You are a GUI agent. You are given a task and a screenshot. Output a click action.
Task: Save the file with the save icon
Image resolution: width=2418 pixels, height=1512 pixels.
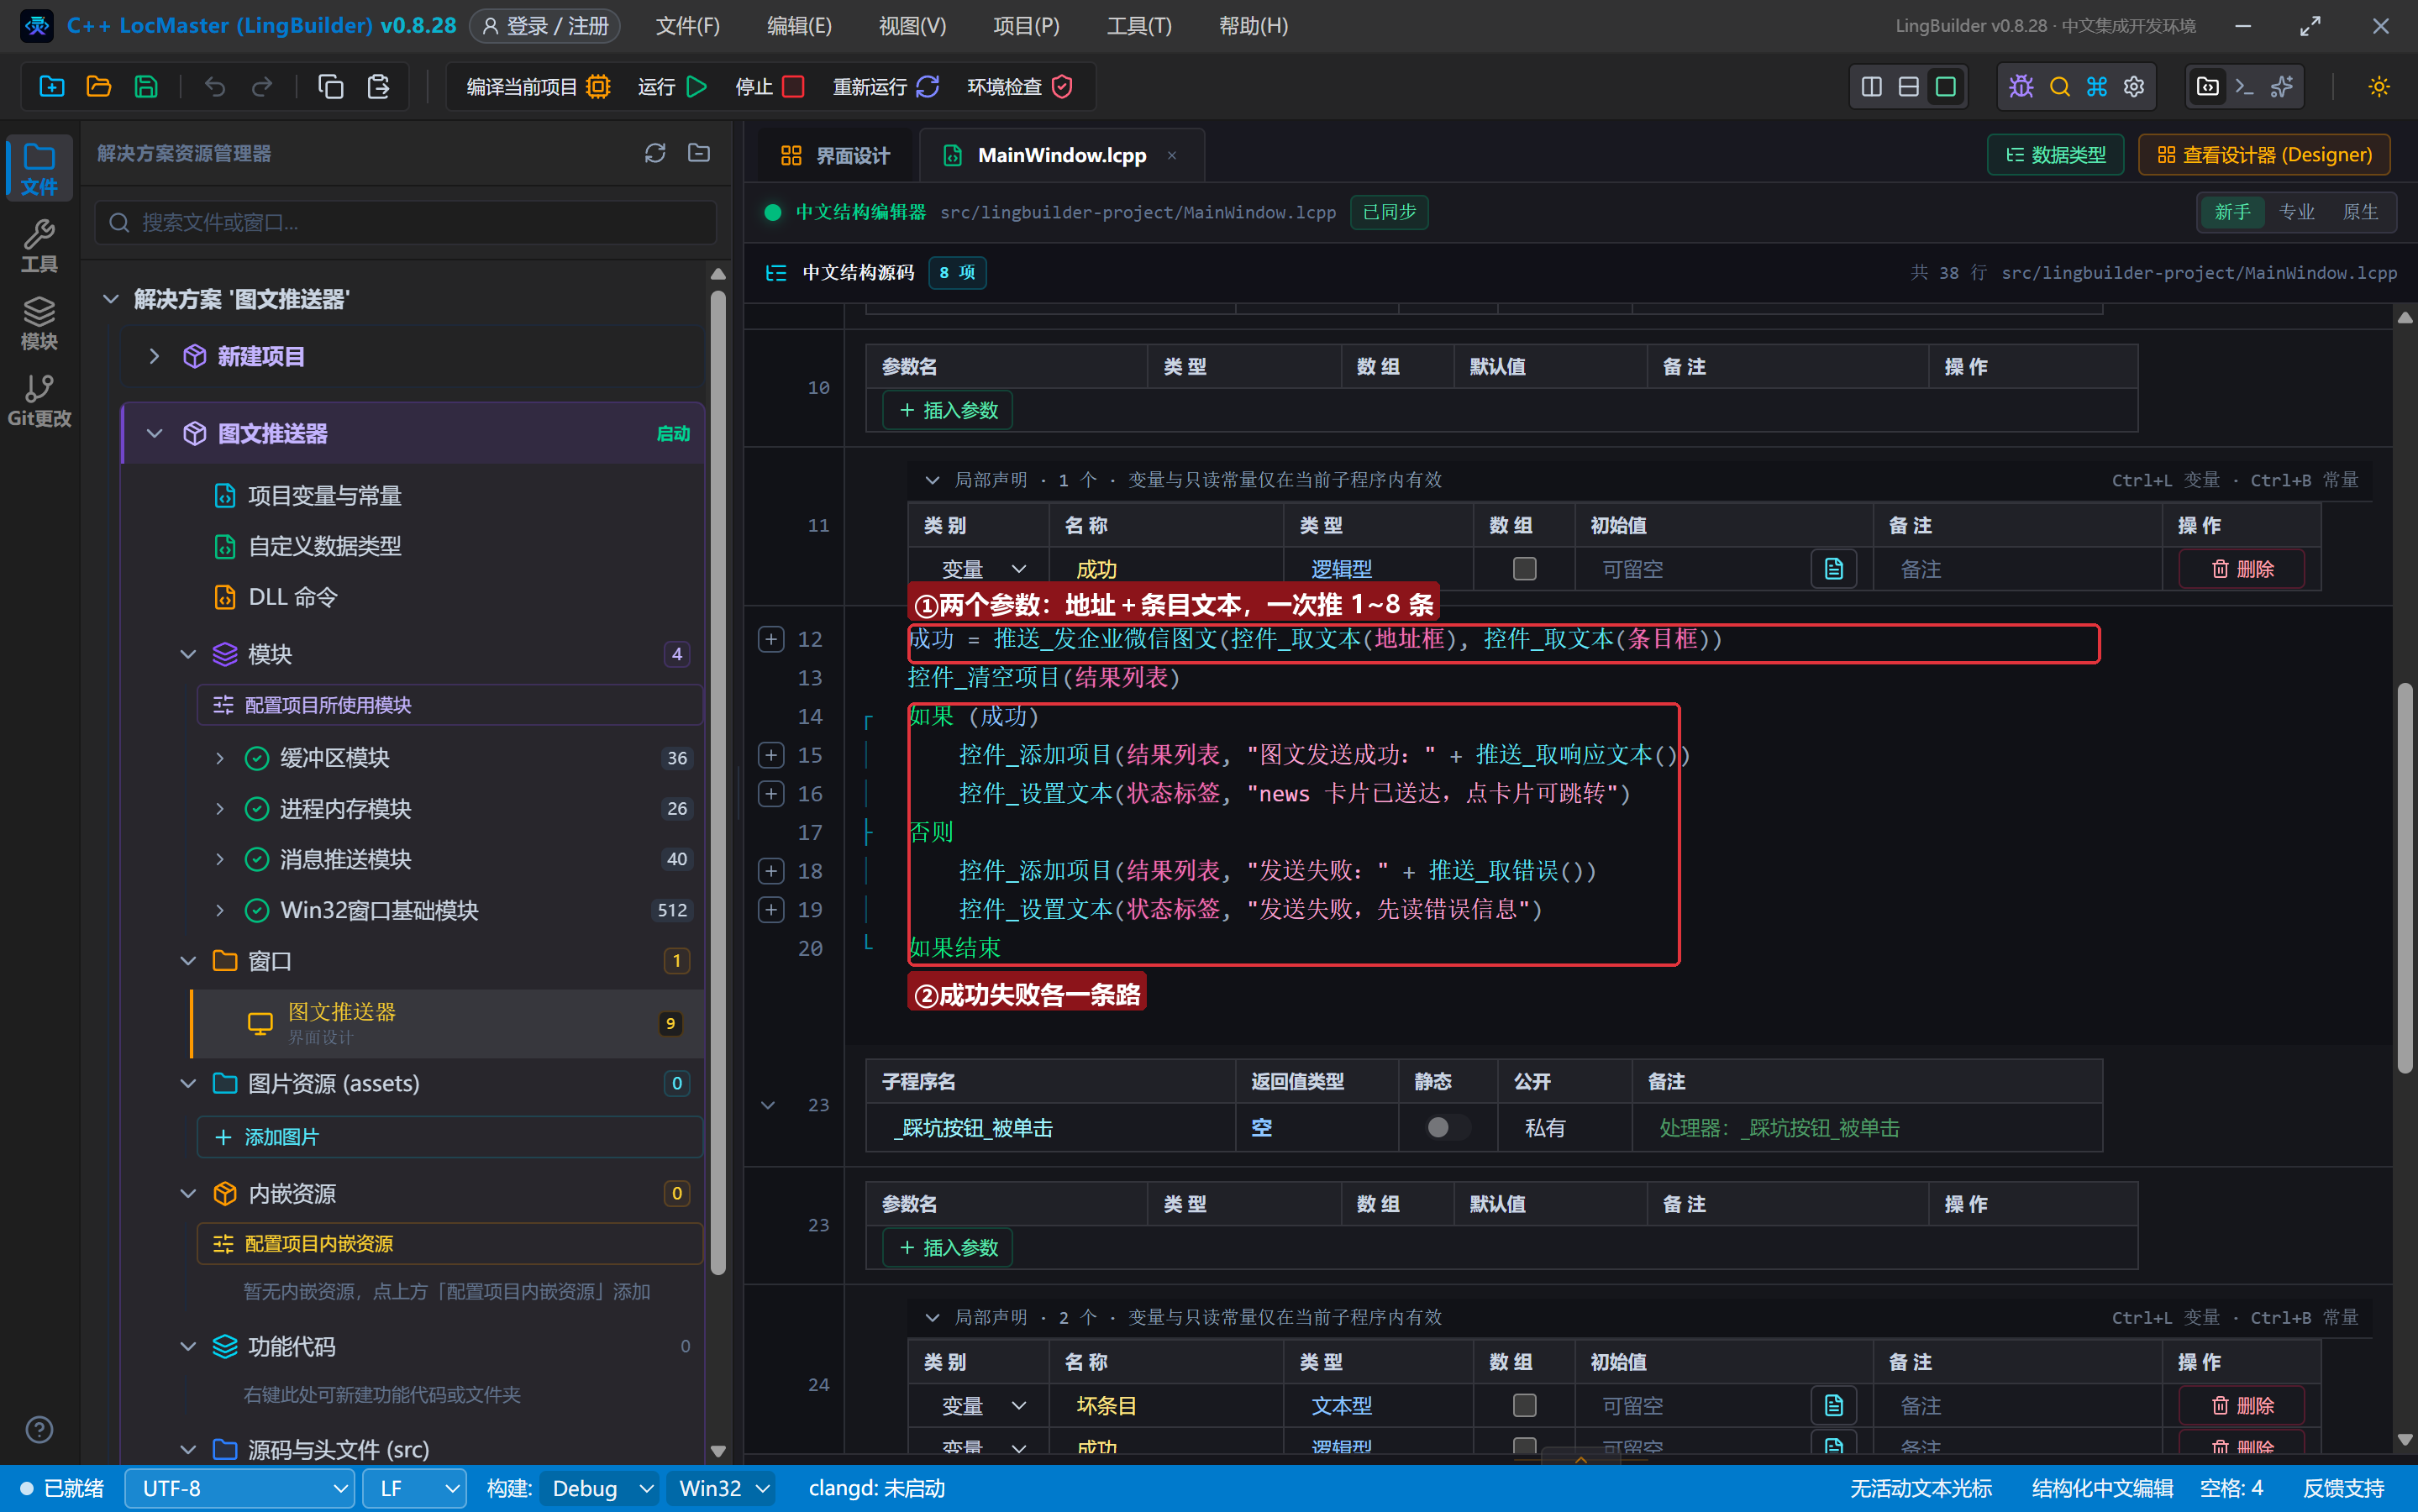146,87
